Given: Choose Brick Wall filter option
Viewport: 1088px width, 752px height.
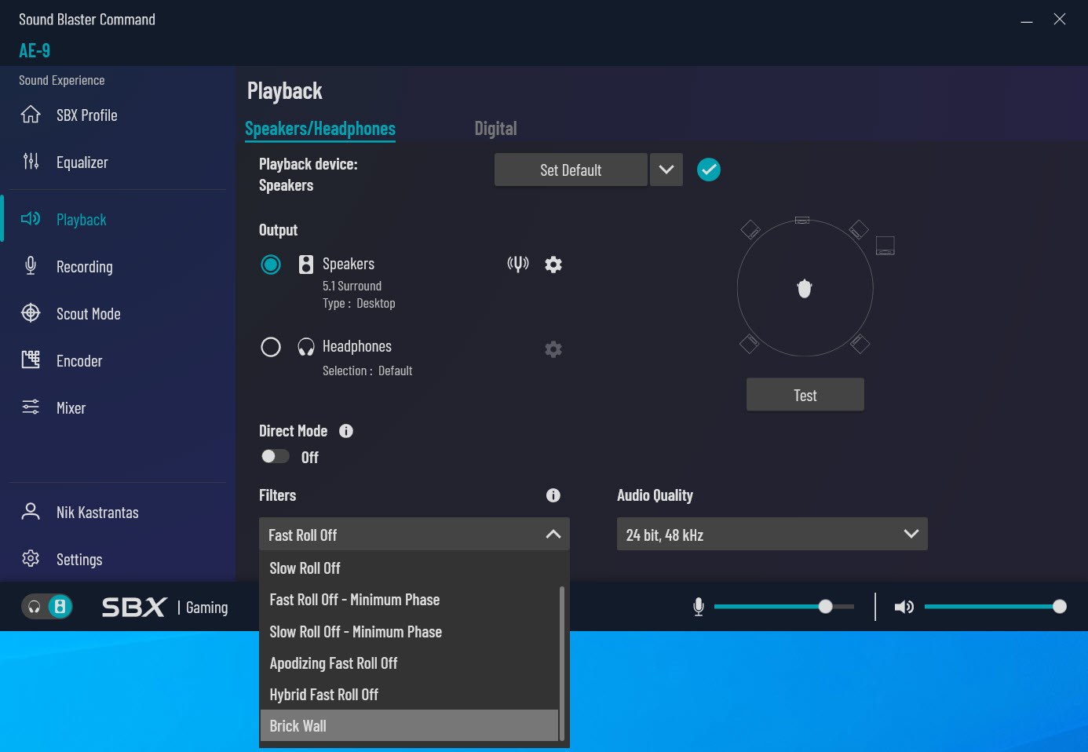Looking at the screenshot, I should pyautogui.click(x=409, y=725).
